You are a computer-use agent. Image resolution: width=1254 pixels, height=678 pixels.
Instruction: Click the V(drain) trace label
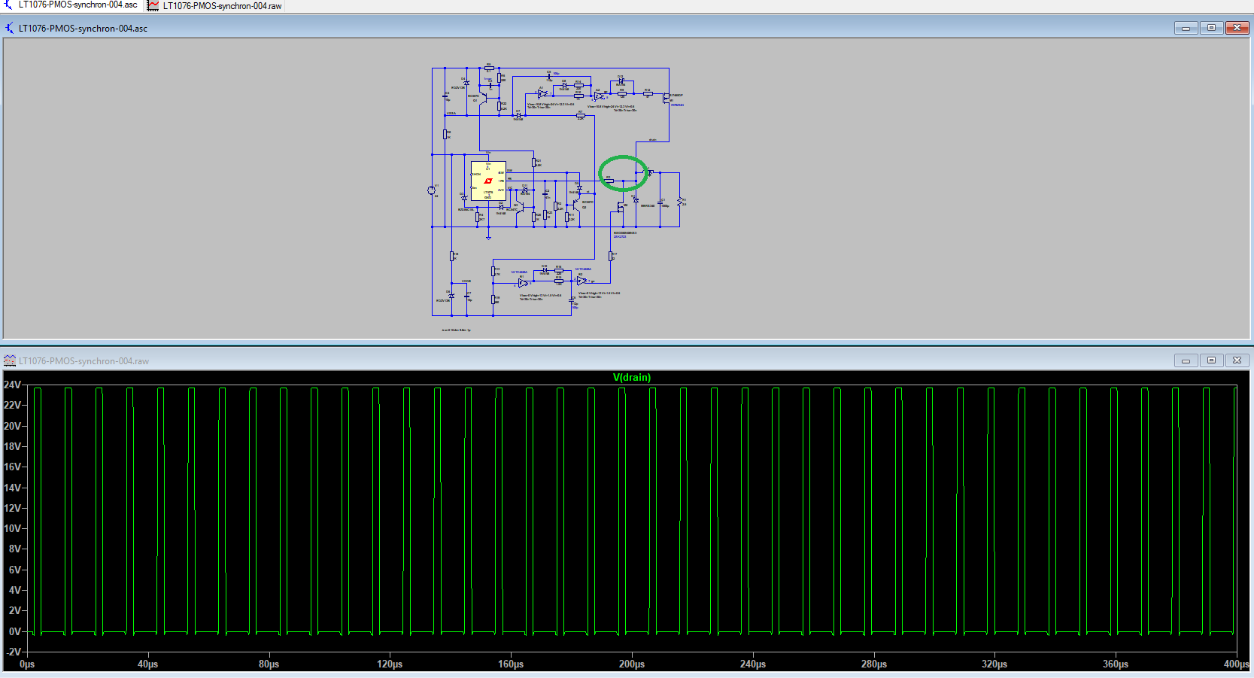click(632, 377)
